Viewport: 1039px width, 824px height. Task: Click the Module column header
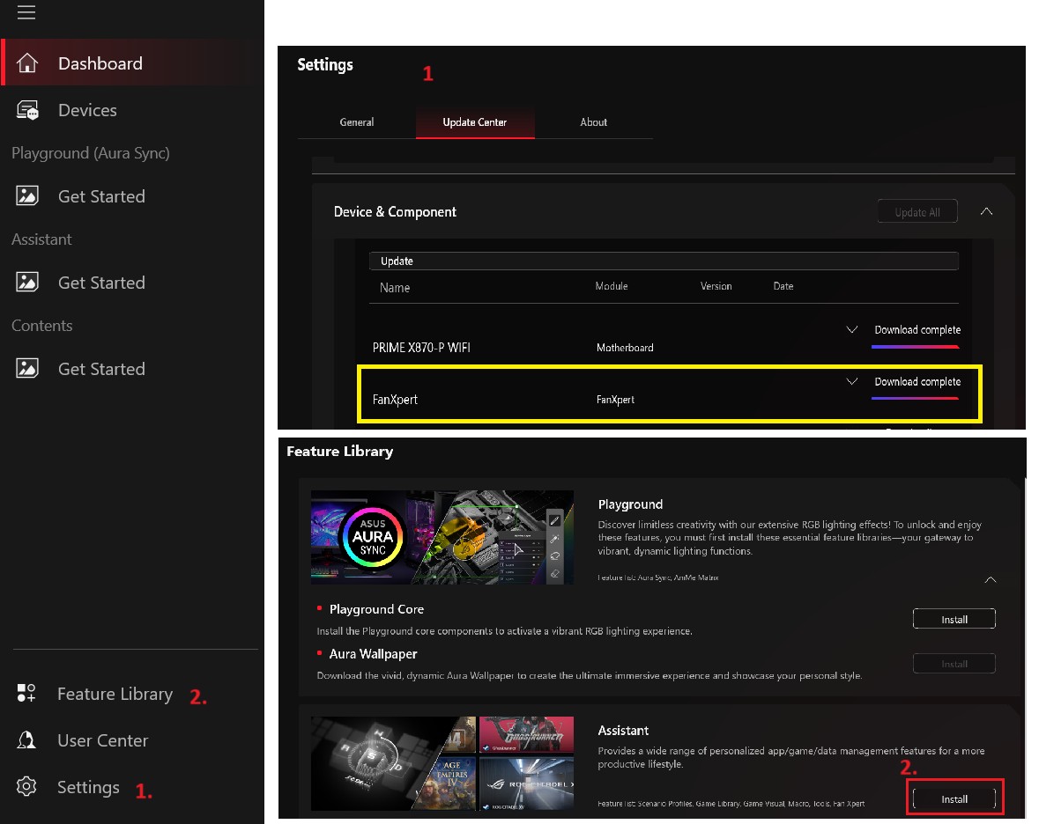pos(611,286)
